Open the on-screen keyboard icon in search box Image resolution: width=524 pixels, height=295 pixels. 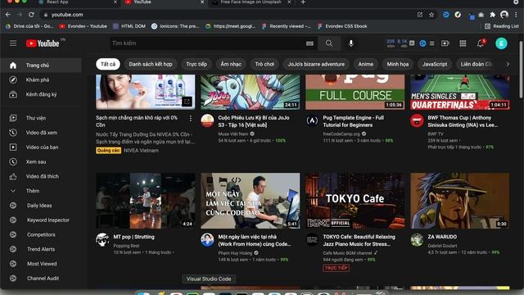click(x=309, y=43)
